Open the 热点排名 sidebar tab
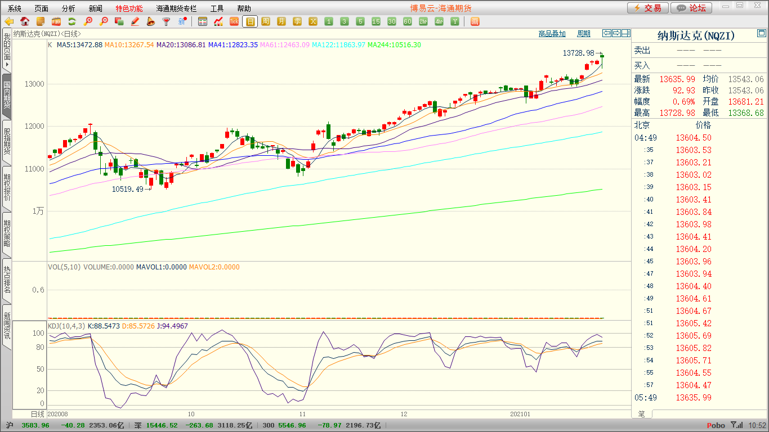 7,280
